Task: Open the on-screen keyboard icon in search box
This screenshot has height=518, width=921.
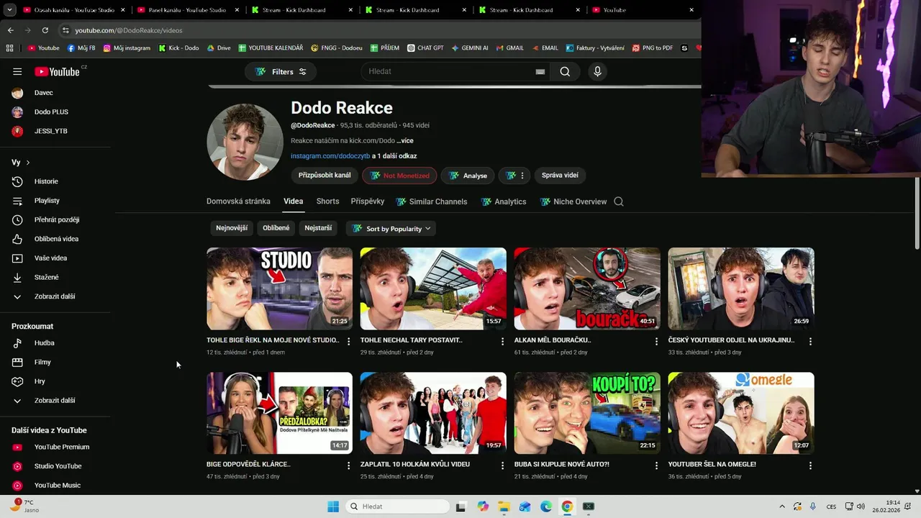Action: (540, 72)
